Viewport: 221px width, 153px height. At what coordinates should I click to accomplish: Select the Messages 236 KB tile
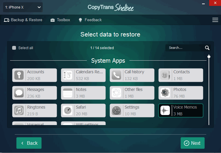pyautogui.click(x=35, y=93)
